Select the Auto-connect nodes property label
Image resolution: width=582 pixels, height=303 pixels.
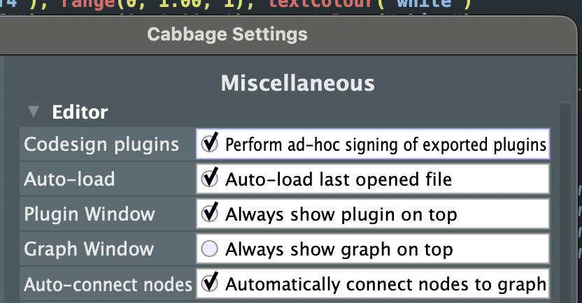pyautogui.click(x=108, y=284)
